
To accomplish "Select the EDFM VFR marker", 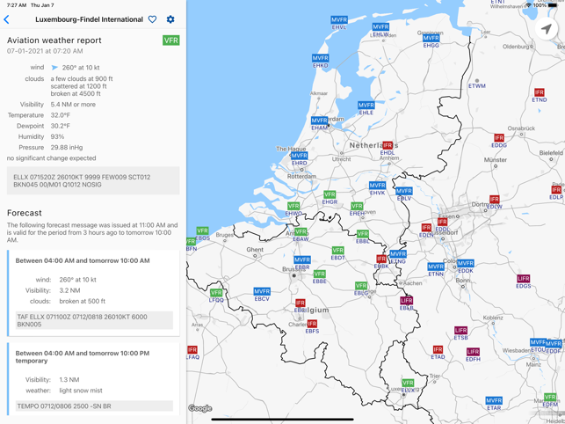I will 550,398.
